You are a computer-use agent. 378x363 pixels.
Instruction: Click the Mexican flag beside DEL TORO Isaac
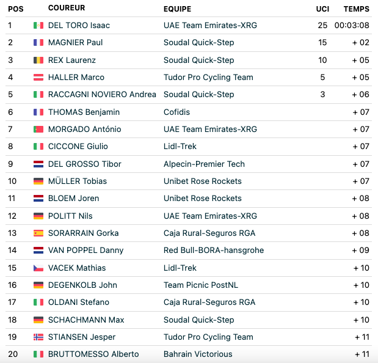click(x=38, y=25)
